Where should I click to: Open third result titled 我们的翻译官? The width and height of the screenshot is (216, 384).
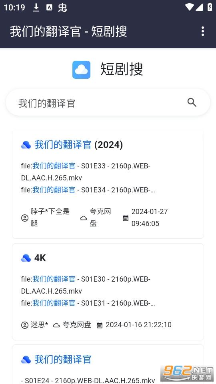tap(63, 360)
